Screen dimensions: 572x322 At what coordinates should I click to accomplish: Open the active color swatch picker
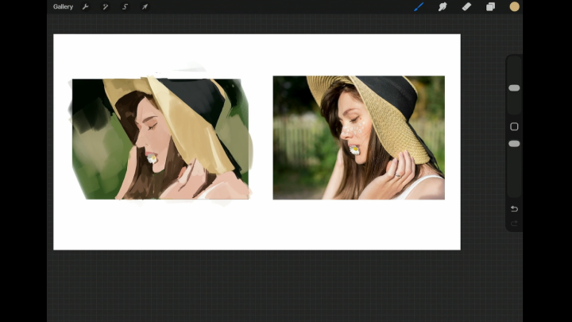coord(514,6)
